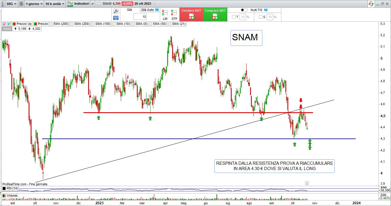The width and height of the screenshot is (391, 206).
Task: Click the Qtà Auto help bubble
Action: pyautogui.click(x=157, y=10)
